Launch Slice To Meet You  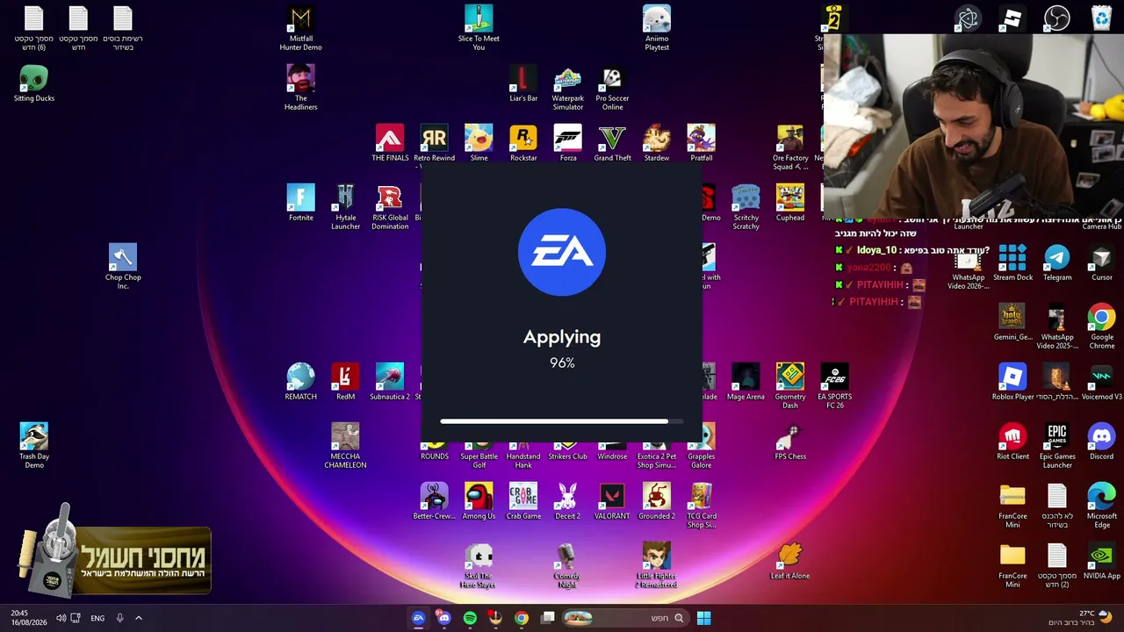pos(479,28)
